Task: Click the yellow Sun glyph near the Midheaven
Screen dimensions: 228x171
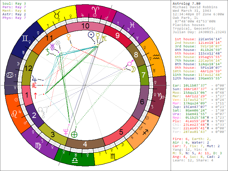Action: click(x=91, y=35)
